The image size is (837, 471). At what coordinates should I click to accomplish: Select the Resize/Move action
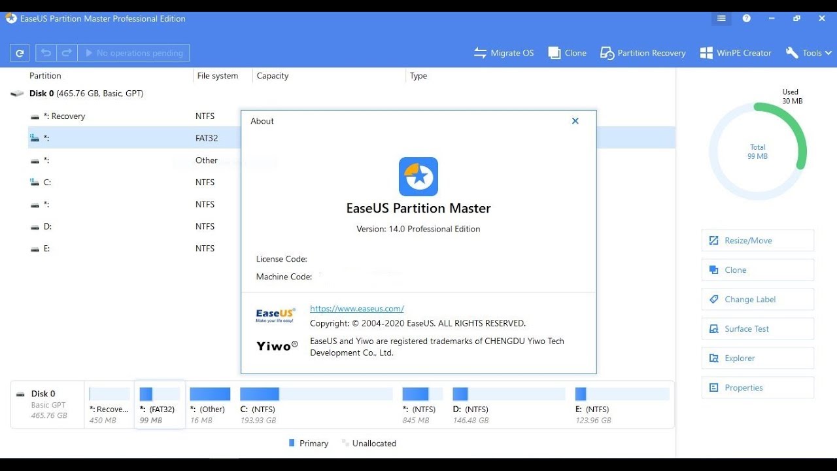click(758, 241)
